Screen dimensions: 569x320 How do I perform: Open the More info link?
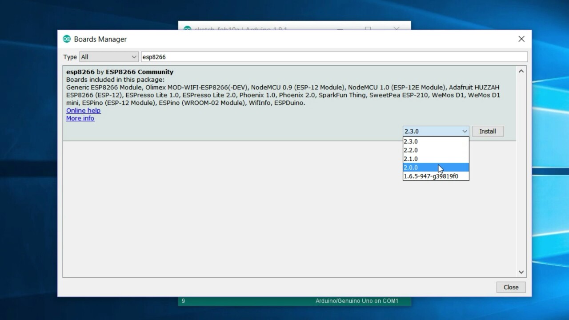click(x=80, y=118)
